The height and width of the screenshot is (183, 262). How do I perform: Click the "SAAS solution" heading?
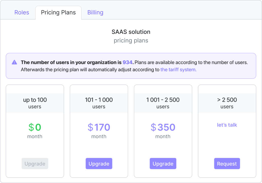click(131, 32)
